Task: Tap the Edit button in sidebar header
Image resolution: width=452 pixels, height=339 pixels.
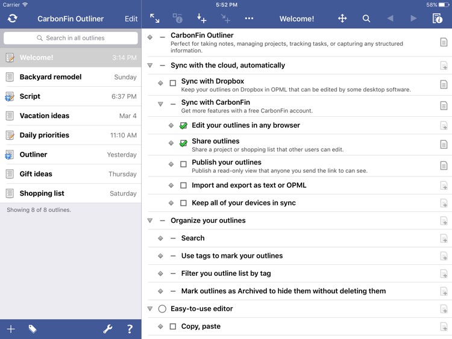Action: coord(131,19)
